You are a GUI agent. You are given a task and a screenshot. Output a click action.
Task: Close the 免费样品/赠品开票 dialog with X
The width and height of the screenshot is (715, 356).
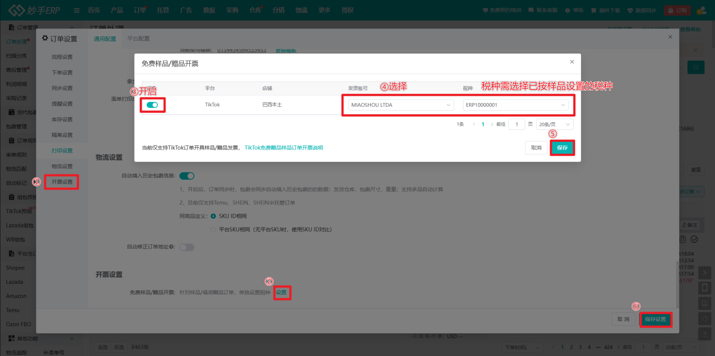572,62
